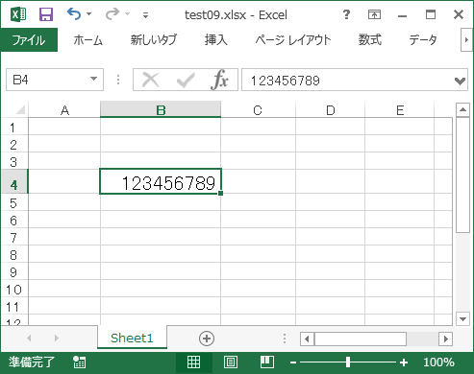Open ribbon display options button

[x=374, y=14]
